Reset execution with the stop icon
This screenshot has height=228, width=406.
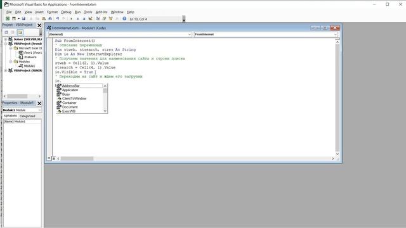[x=84, y=18]
